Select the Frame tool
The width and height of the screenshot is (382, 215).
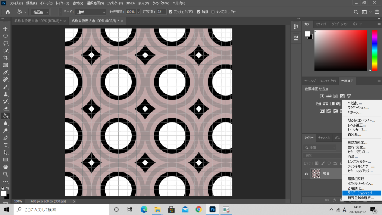click(x=6, y=65)
